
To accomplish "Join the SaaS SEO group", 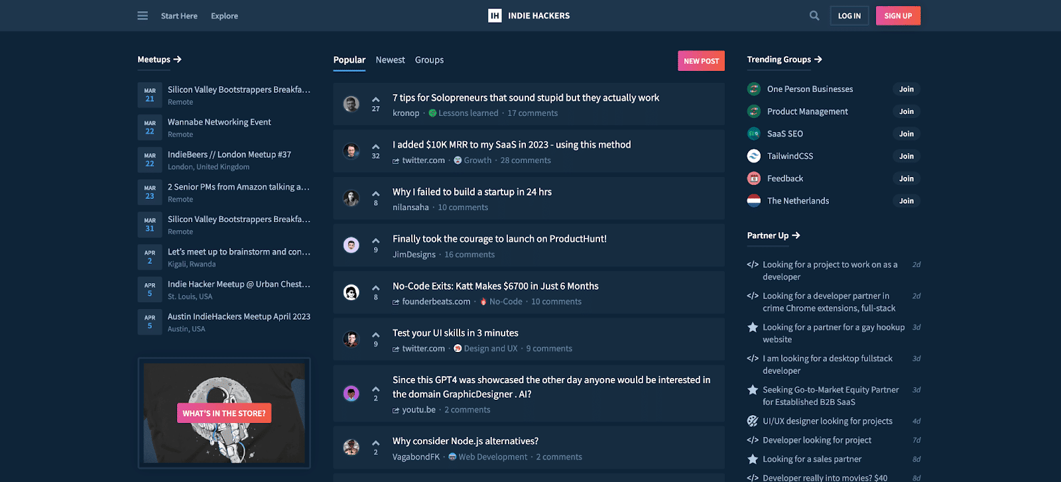I will 906,134.
